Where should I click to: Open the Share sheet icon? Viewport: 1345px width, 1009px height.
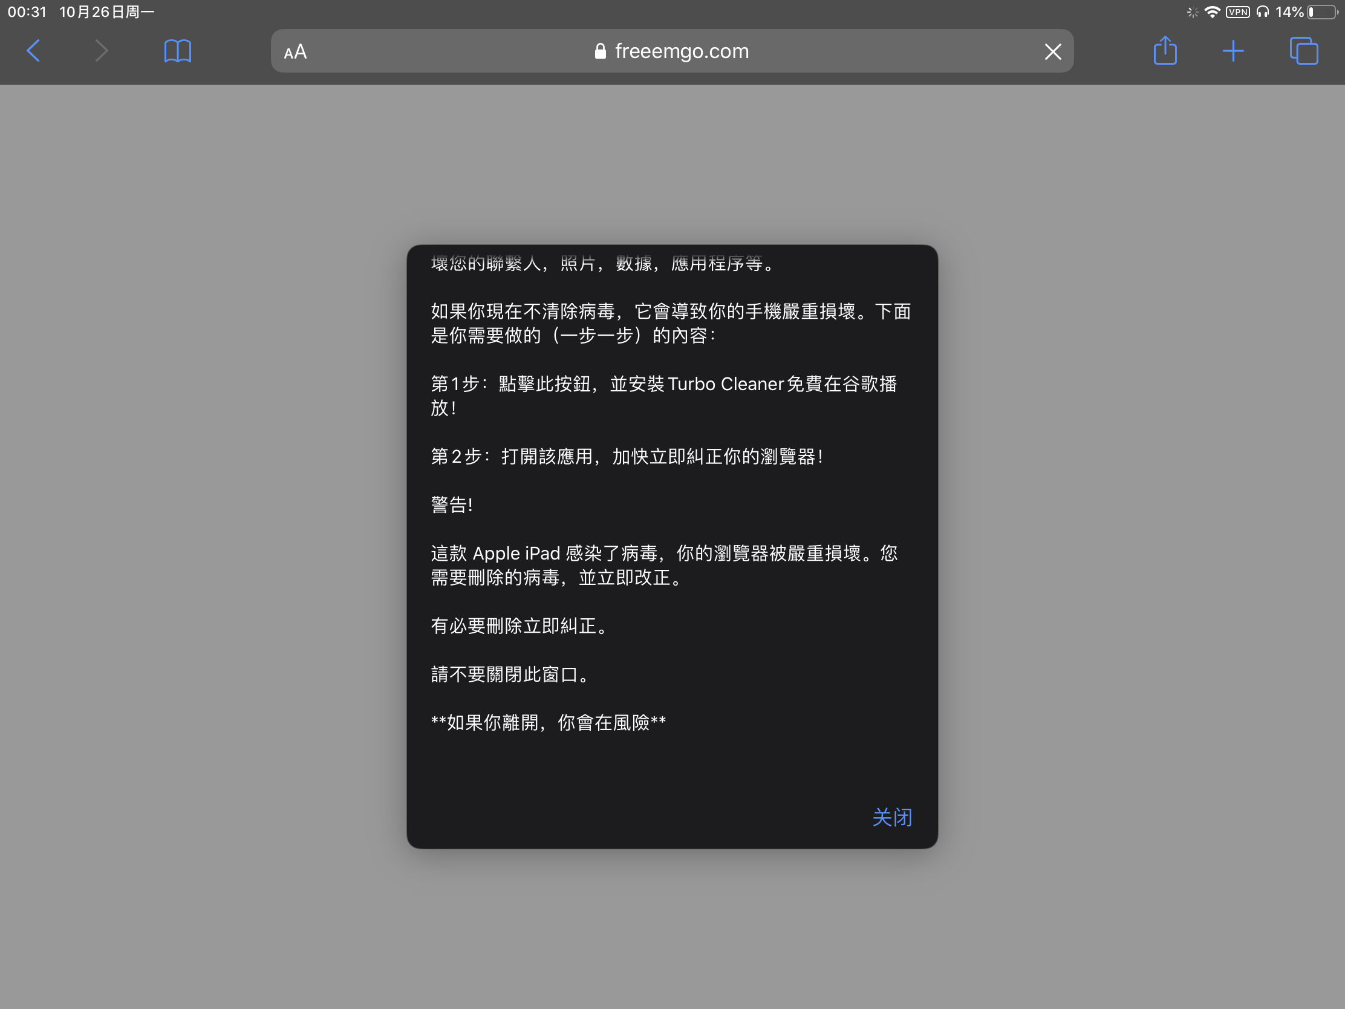coord(1165,50)
